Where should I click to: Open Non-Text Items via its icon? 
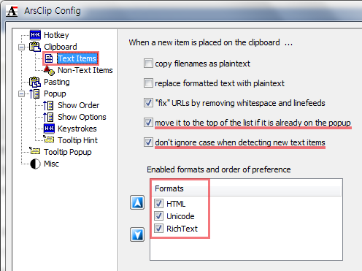(x=49, y=70)
